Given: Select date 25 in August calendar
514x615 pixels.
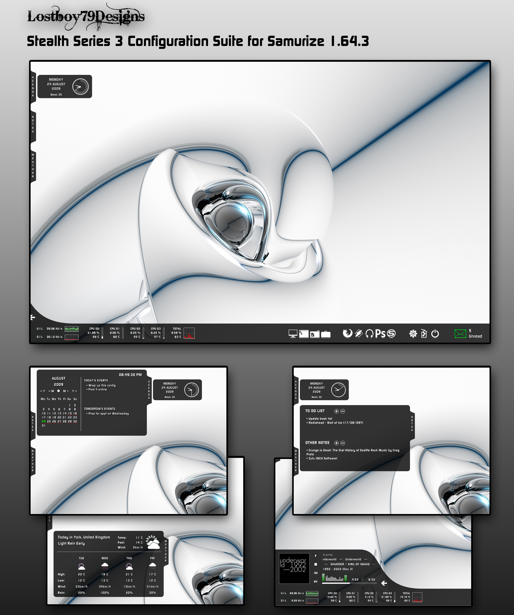Looking at the screenshot, I should tap(49, 421).
